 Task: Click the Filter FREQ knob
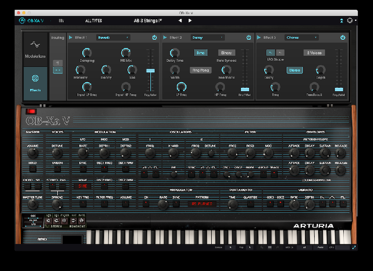click(x=233, y=153)
